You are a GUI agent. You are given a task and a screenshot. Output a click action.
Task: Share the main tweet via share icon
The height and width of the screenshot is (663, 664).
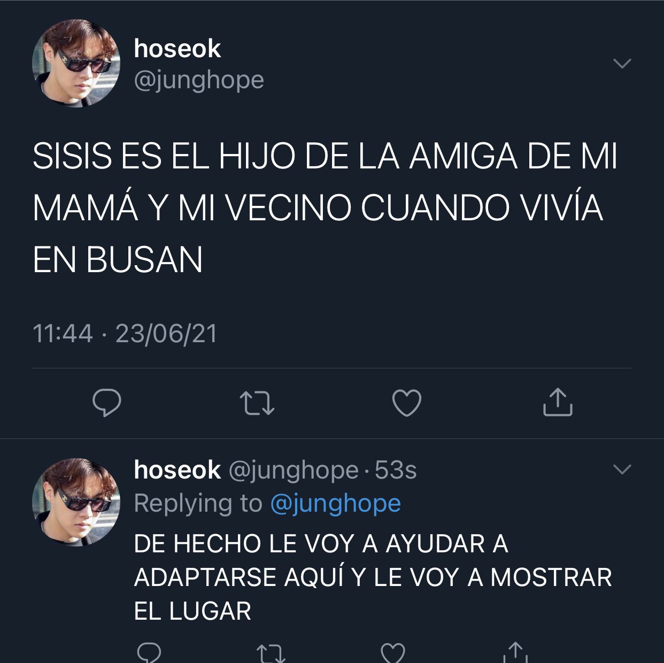tap(558, 402)
